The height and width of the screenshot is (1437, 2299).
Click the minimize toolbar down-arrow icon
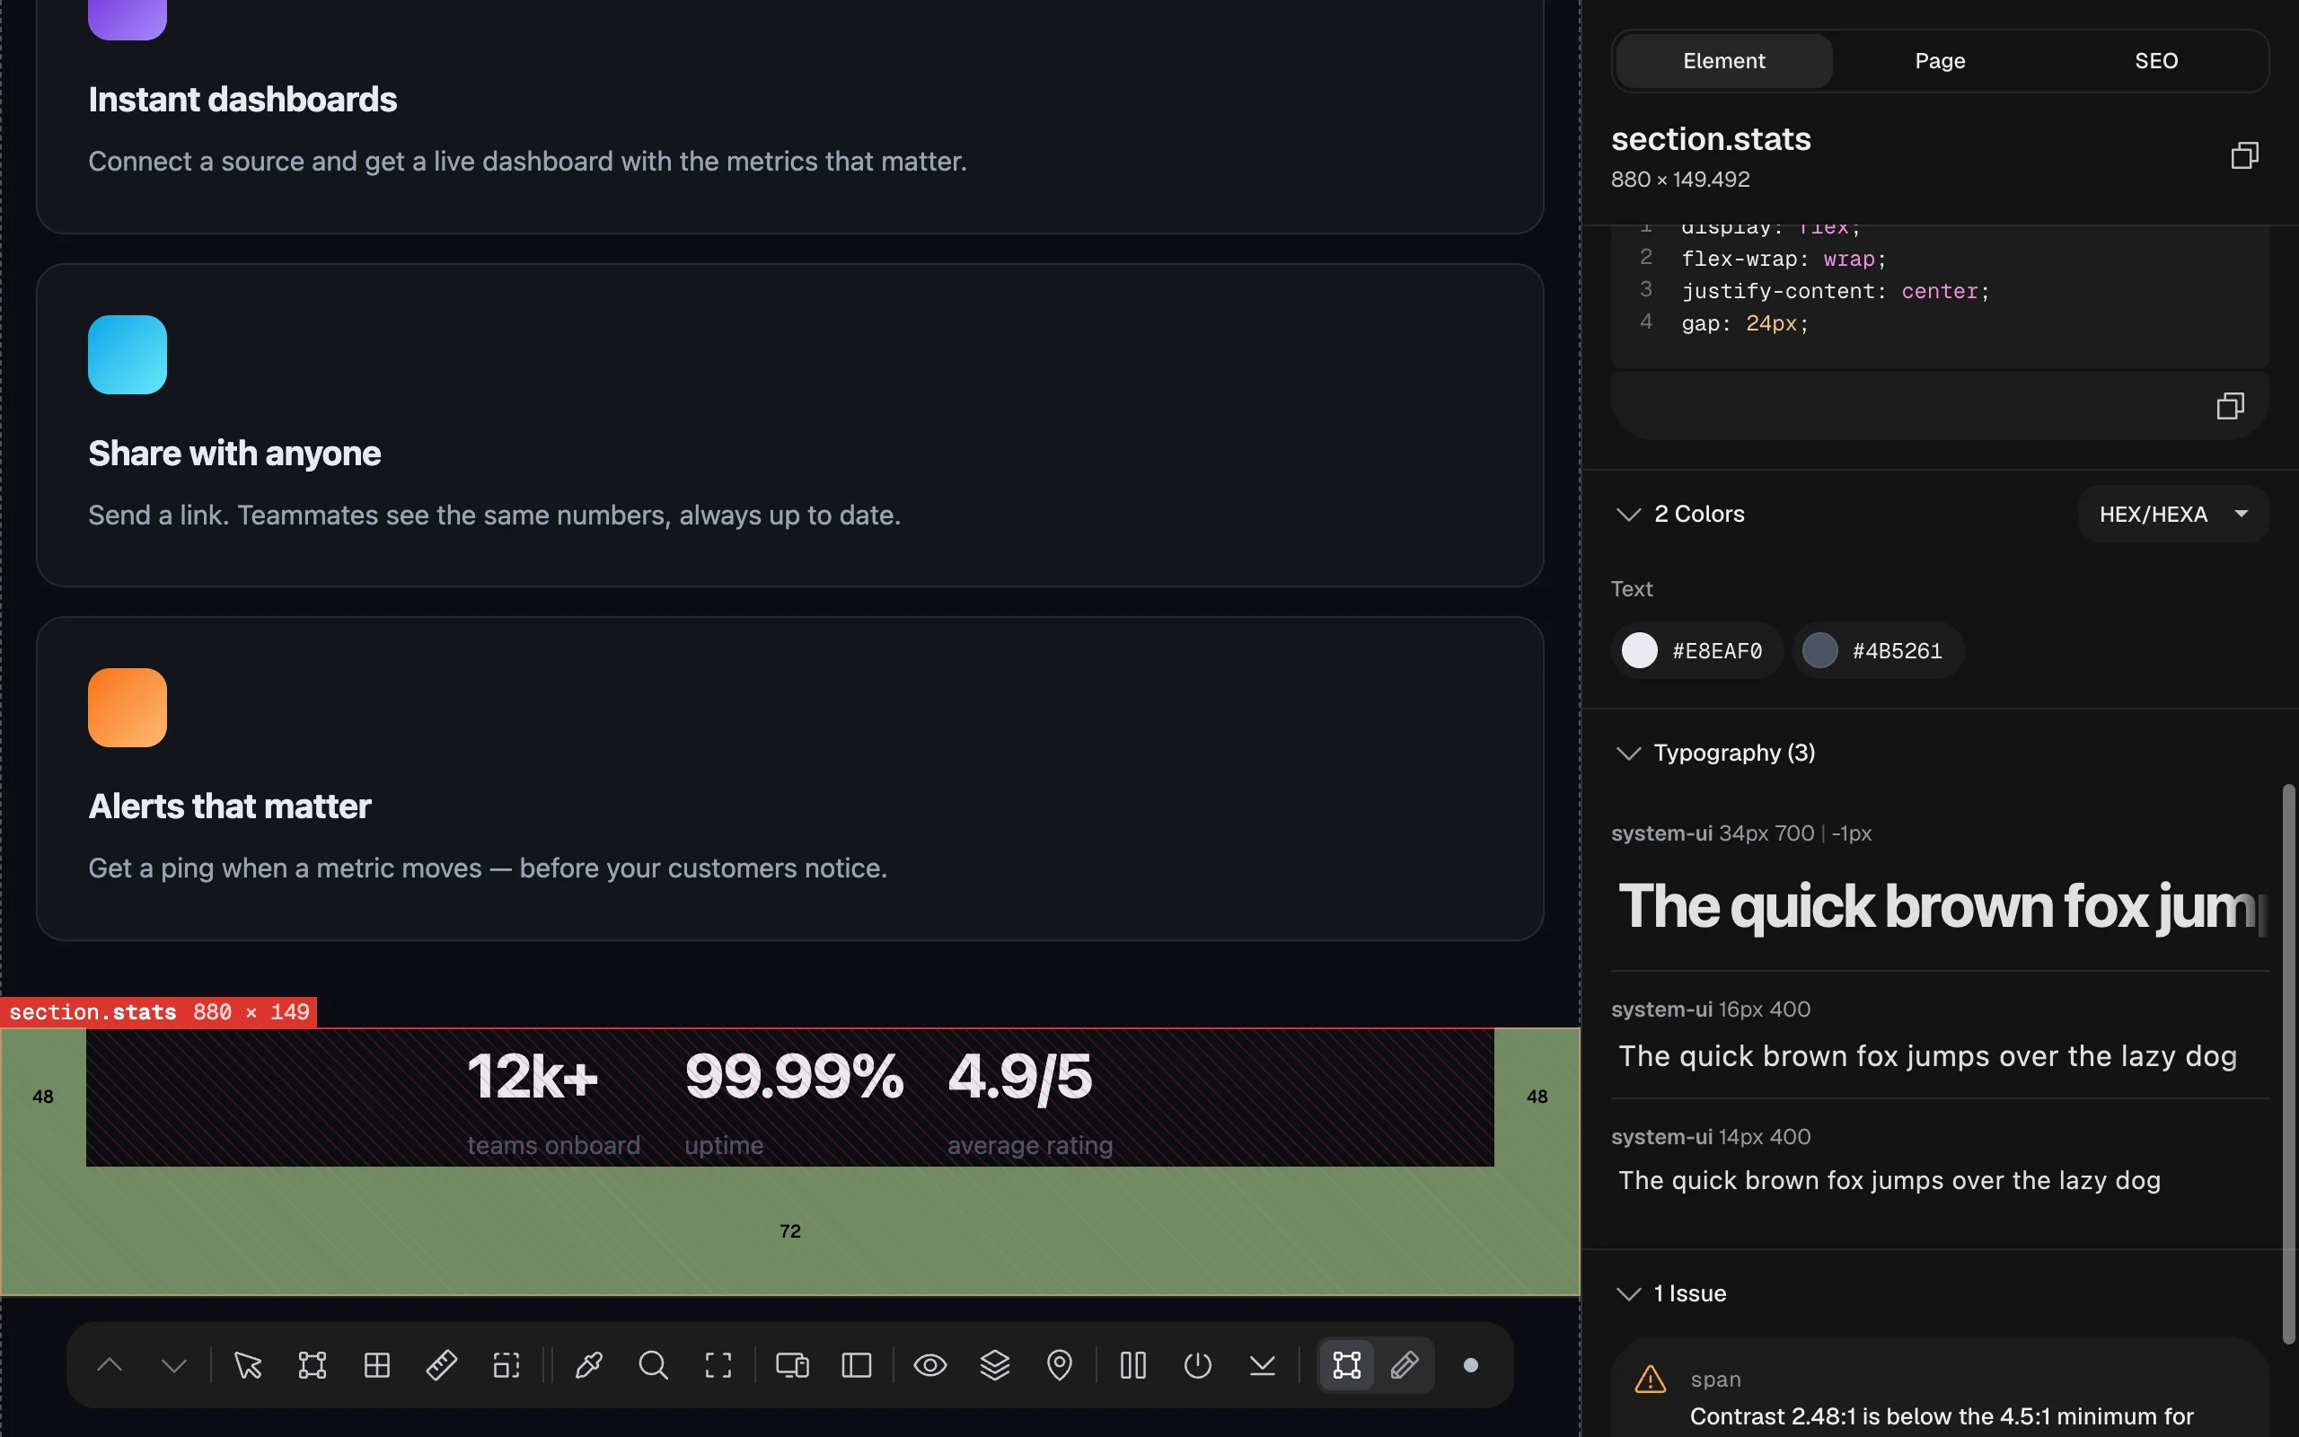coord(1263,1366)
